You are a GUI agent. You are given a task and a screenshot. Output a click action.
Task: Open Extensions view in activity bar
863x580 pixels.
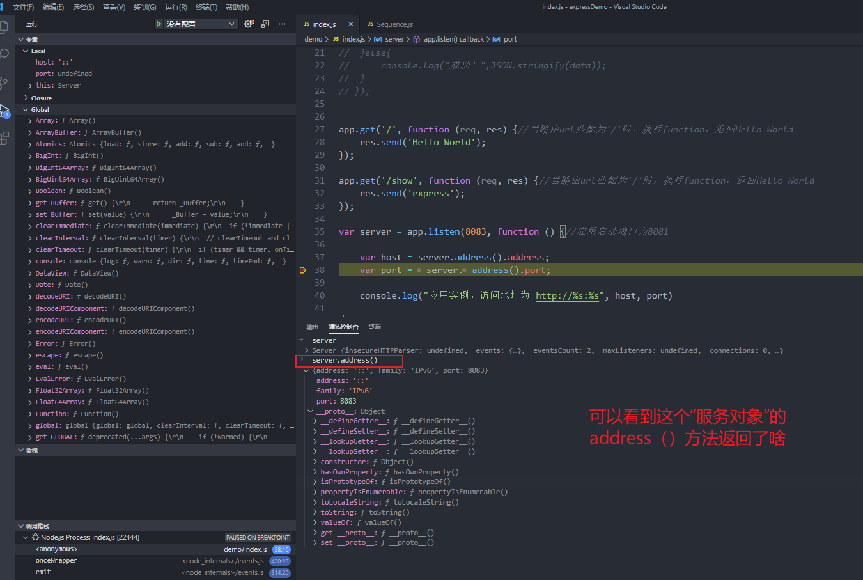(x=4, y=138)
